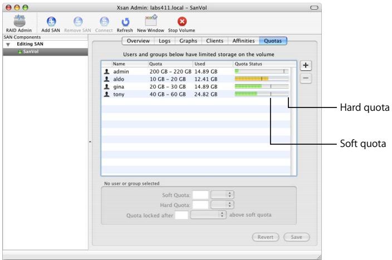Viewport: 392px width, 260px height.
Task: Click tony's quota status bar
Action: (262, 94)
